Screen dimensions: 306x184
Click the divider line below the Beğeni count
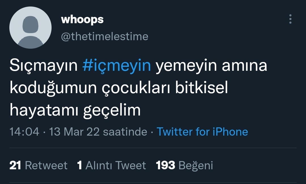tap(153, 182)
